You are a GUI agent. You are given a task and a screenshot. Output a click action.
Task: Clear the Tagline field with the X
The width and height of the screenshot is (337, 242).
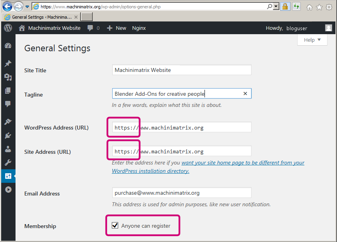(x=245, y=94)
